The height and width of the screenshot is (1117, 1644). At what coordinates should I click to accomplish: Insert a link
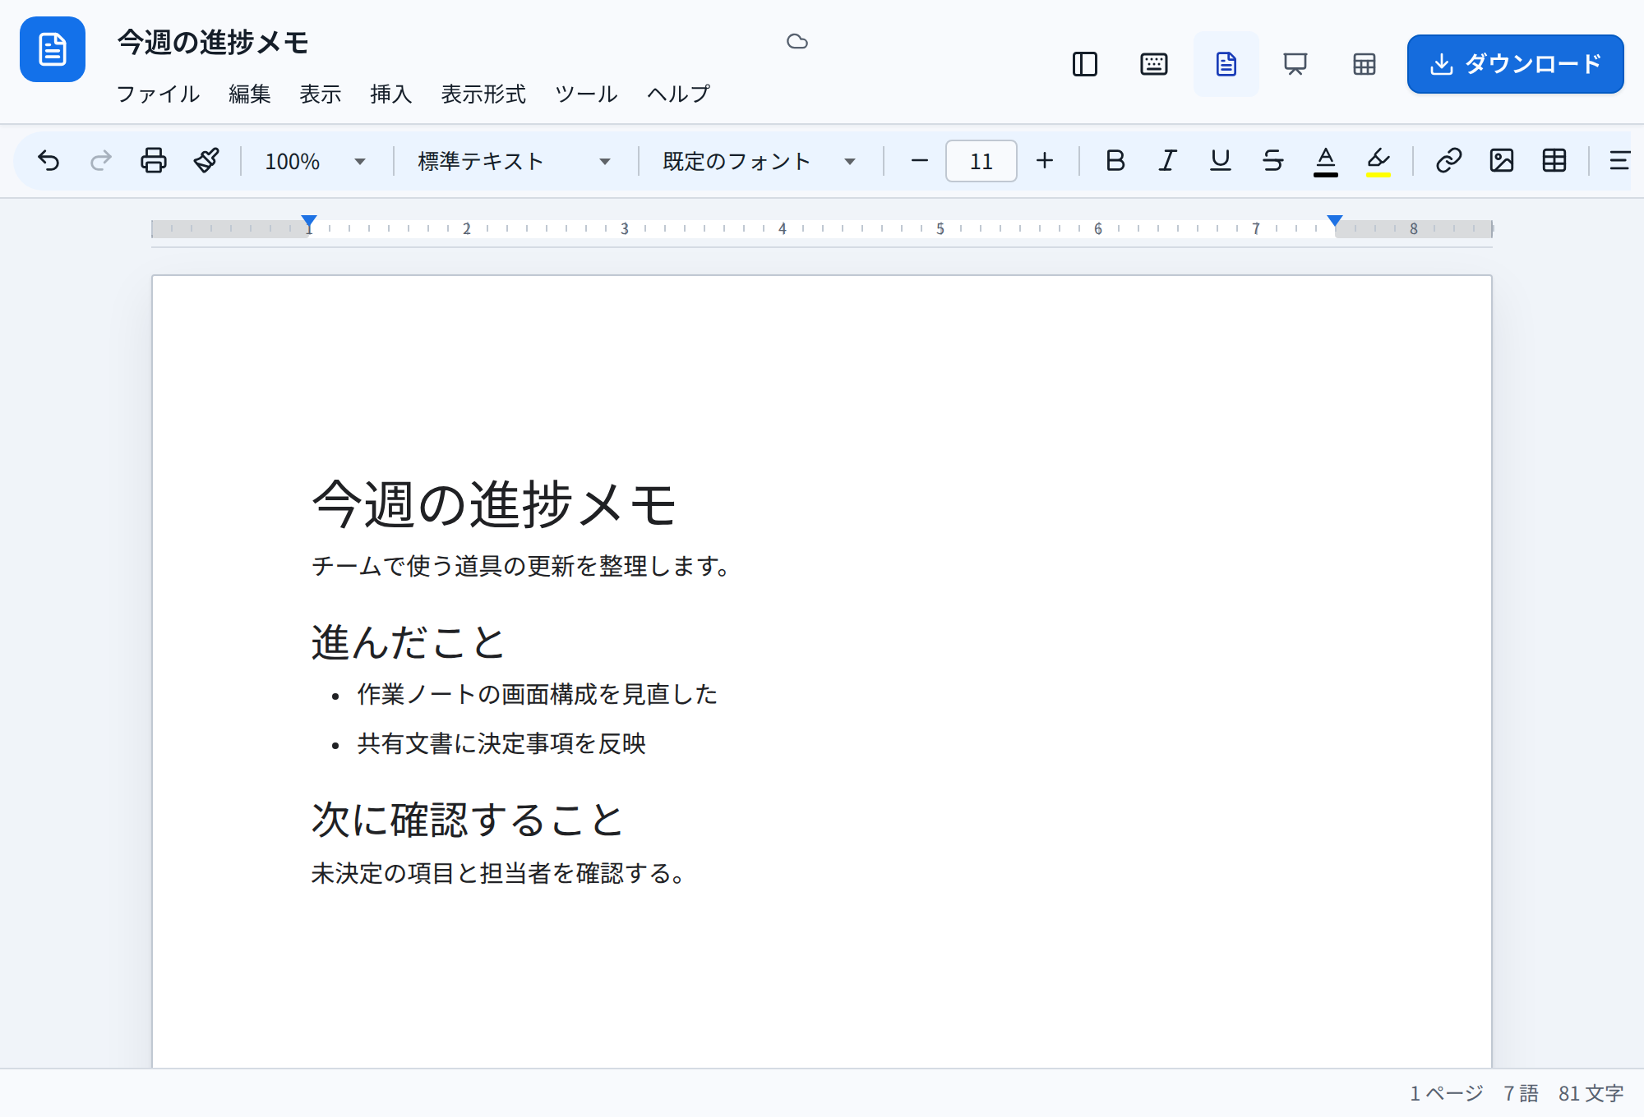point(1449,161)
